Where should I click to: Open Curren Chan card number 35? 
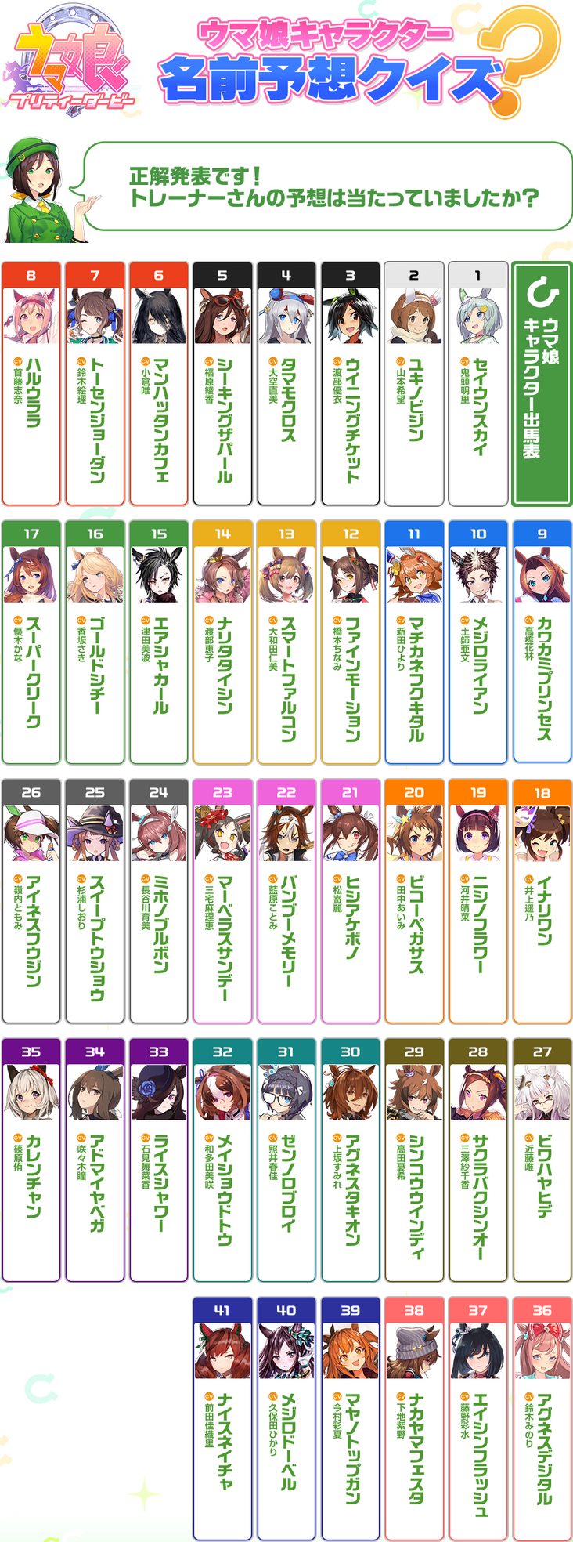[31, 1160]
